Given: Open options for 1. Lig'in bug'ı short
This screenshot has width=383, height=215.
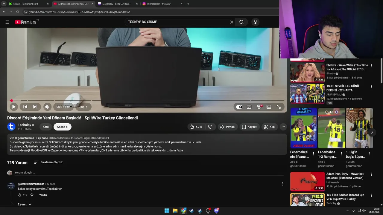Looking at the screenshot, I should tap(369, 154).
